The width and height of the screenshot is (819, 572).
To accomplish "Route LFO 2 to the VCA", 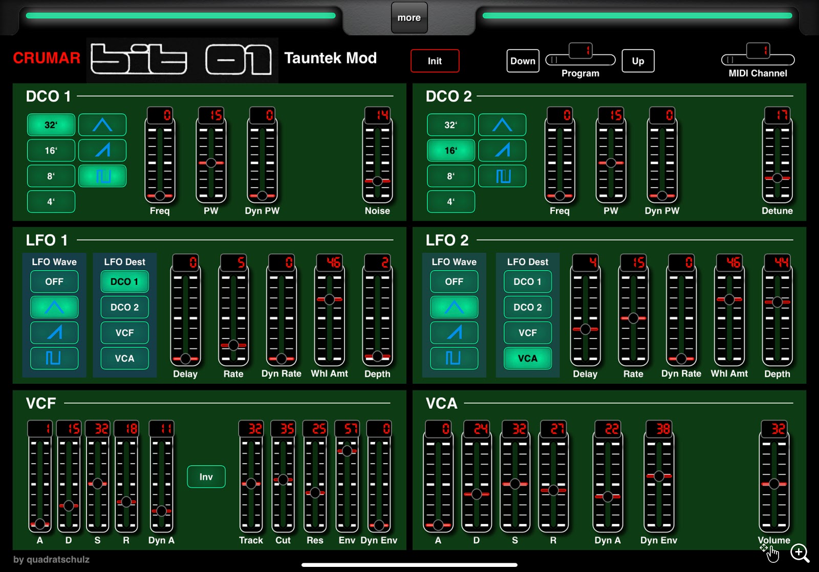I will 527,358.
